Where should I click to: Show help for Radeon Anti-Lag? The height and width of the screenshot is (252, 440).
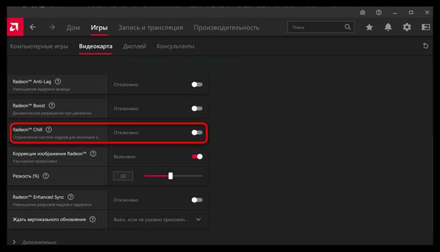58,81
